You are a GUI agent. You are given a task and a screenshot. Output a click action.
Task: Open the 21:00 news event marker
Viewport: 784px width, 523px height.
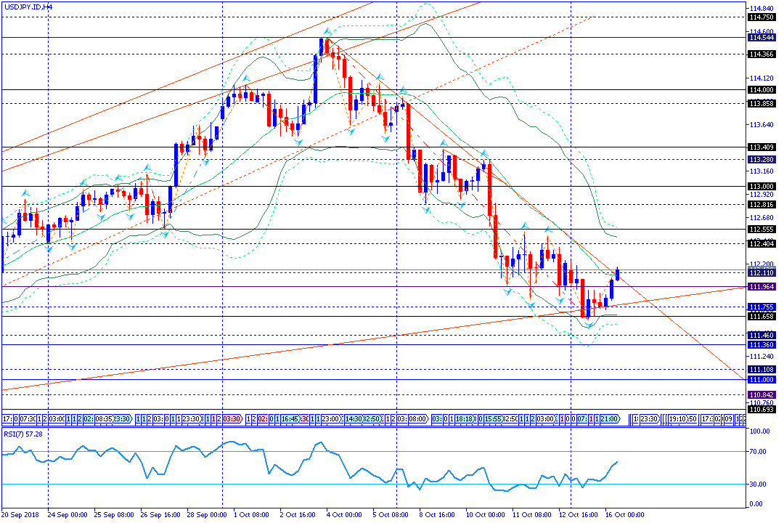(x=610, y=419)
